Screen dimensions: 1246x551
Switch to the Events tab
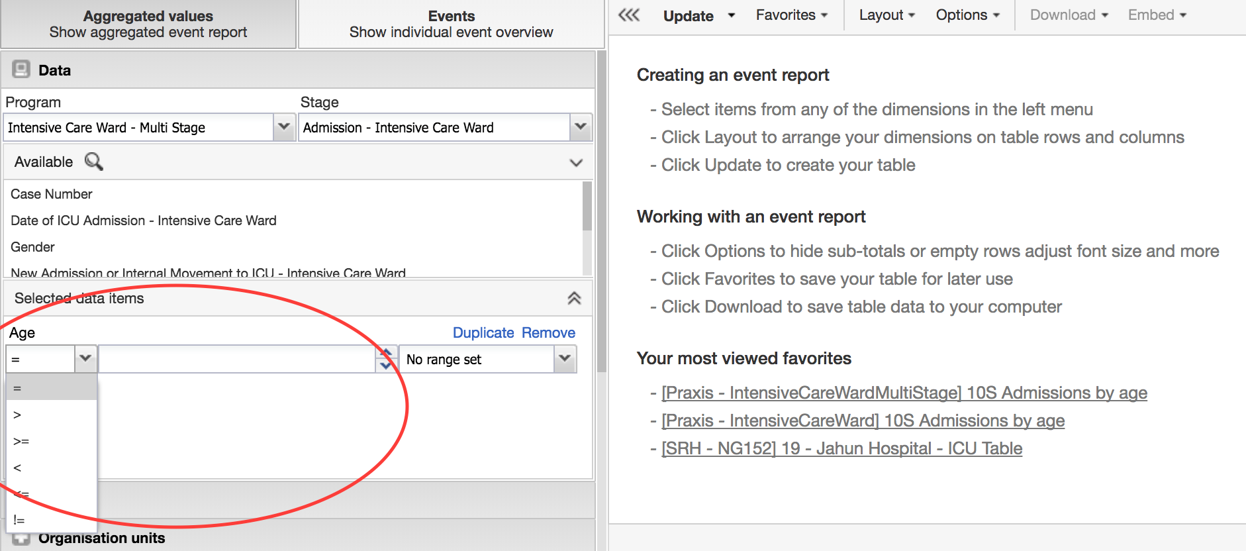click(x=451, y=24)
